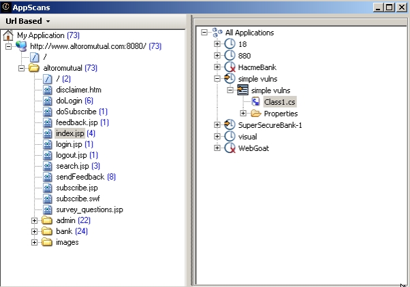410x287 pixels.
Task: Click the All Applications network icon
Action: coord(217,33)
